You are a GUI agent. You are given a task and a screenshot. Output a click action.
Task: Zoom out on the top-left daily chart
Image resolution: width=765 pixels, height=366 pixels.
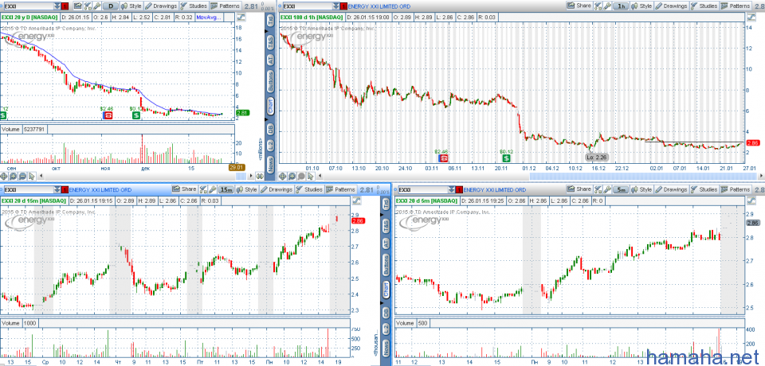(x=22, y=177)
